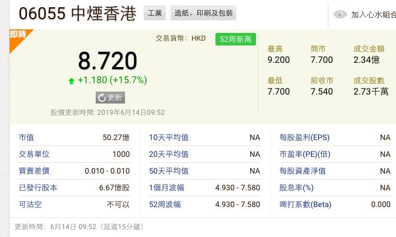
Task: Click the 已發行股本 label
Action: [38, 188]
